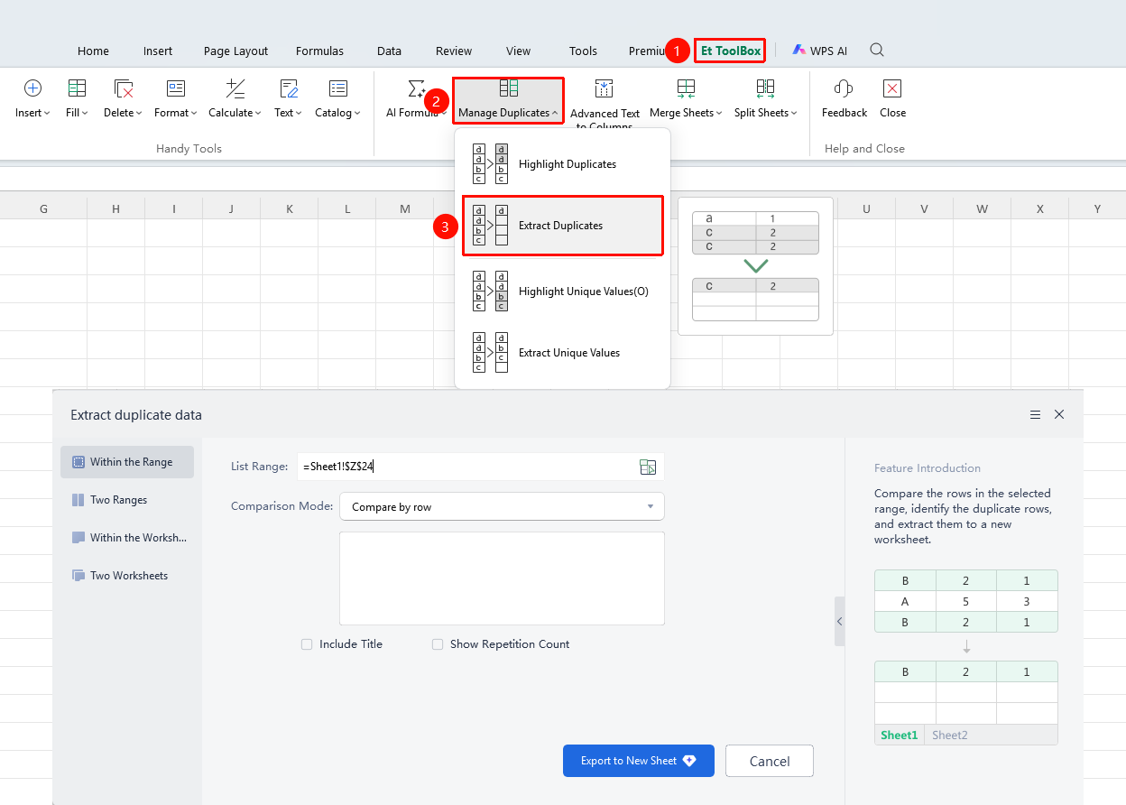1126x805 pixels.
Task: Collapse the Manage Duplicates menu
Action: 508,99
